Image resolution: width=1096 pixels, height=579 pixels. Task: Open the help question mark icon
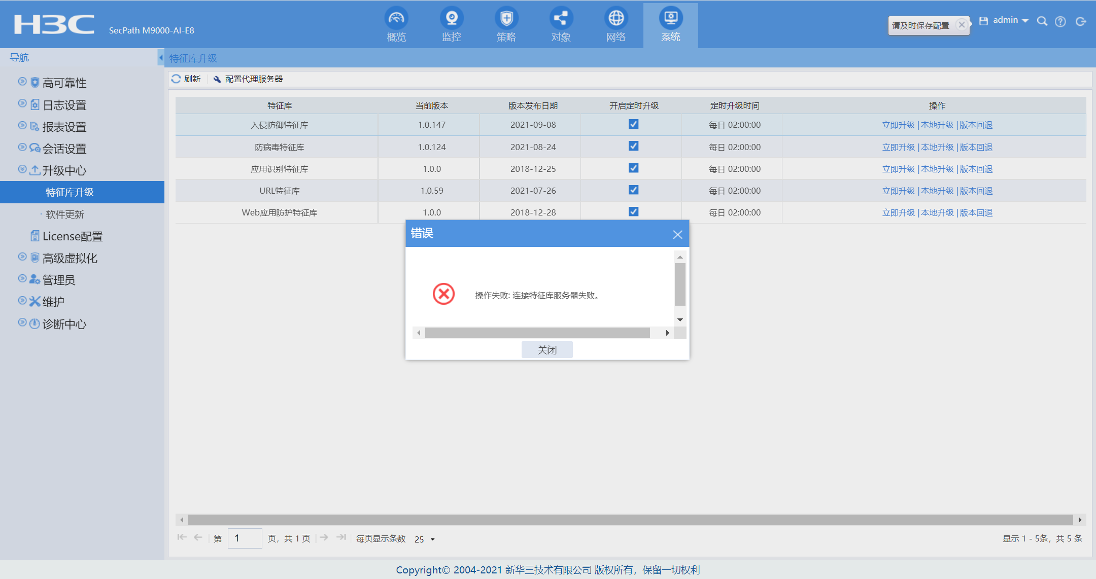[x=1060, y=21]
